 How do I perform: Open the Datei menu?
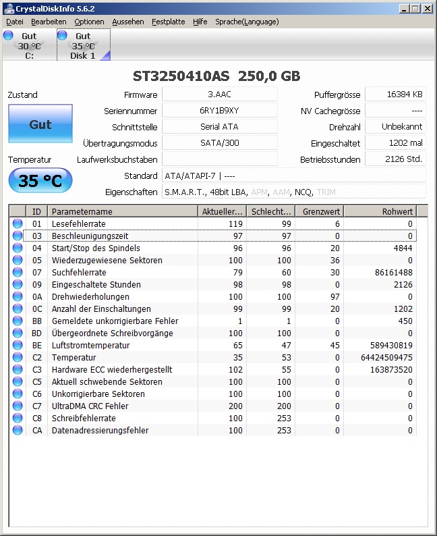coord(15,22)
